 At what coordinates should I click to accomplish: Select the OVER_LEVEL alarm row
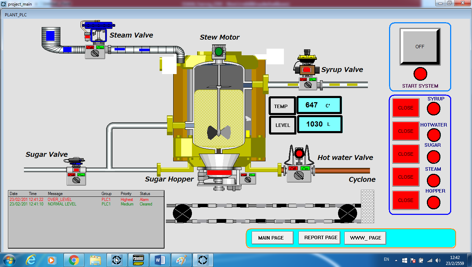pos(86,200)
